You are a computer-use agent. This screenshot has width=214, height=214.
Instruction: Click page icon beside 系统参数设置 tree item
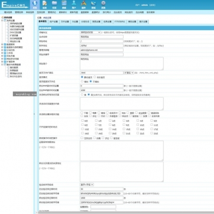(x=8, y=24)
